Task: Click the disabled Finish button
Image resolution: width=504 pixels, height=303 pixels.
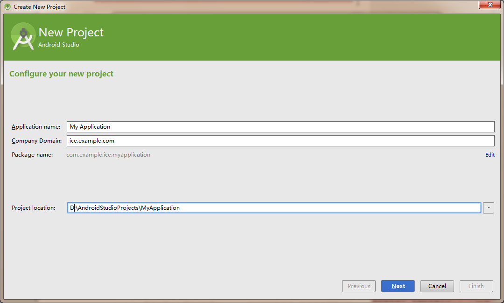Action: point(476,286)
